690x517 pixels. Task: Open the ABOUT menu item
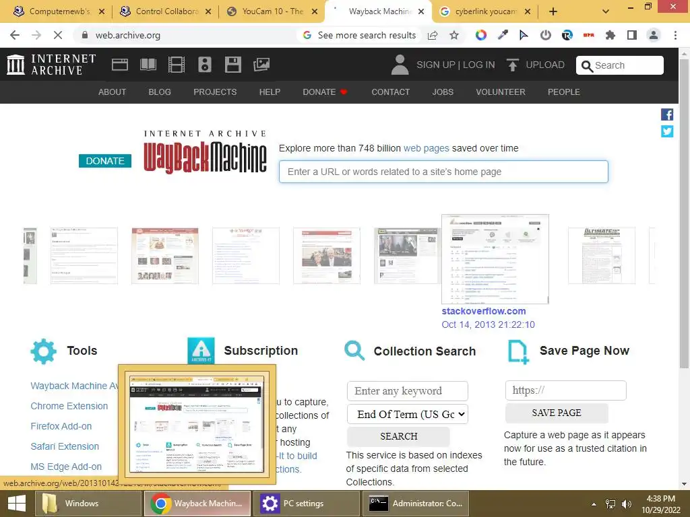(x=113, y=92)
